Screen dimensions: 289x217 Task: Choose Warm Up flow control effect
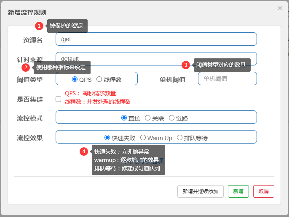pyautogui.click(x=143, y=138)
